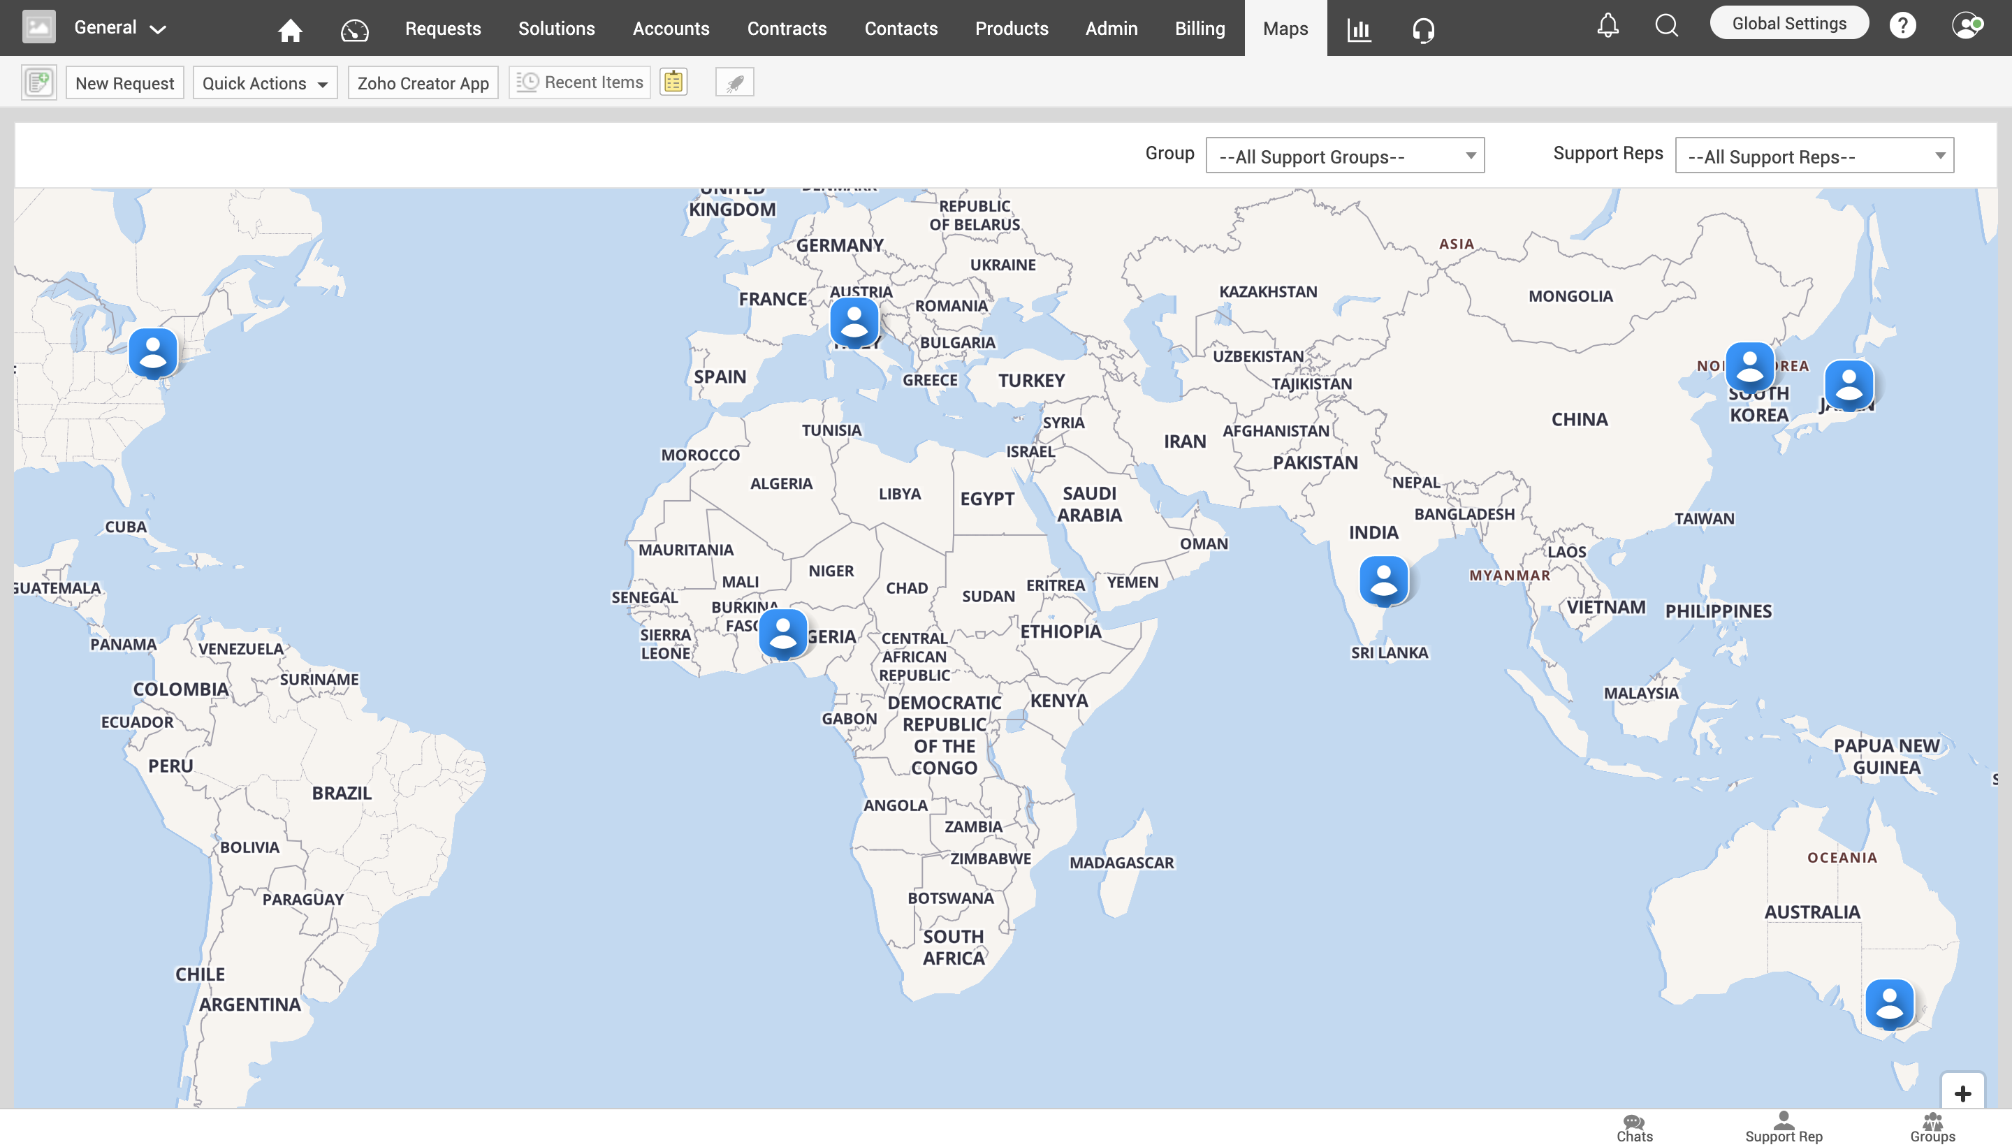The image size is (2012, 1147).
Task: Switch to the Billing tab
Action: [x=1199, y=29]
